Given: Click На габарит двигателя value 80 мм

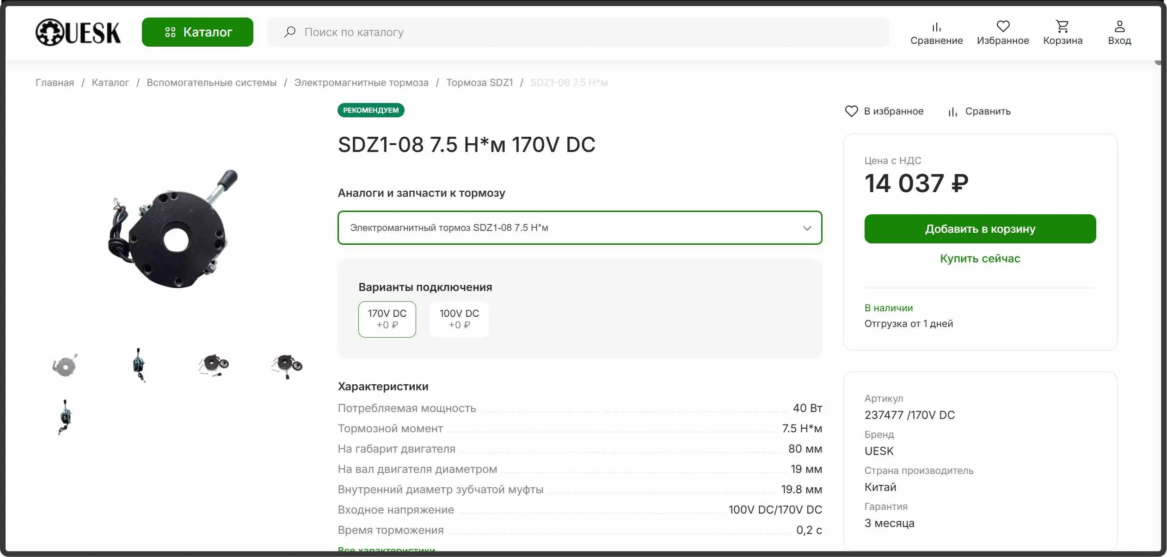Looking at the screenshot, I should coord(805,448).
